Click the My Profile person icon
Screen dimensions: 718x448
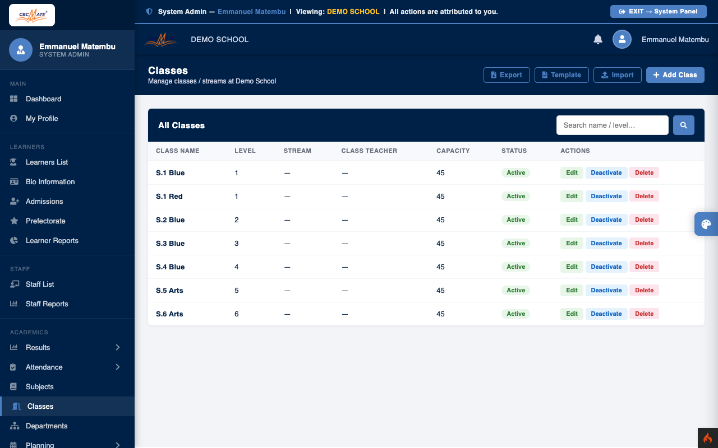tap(14, 119)
